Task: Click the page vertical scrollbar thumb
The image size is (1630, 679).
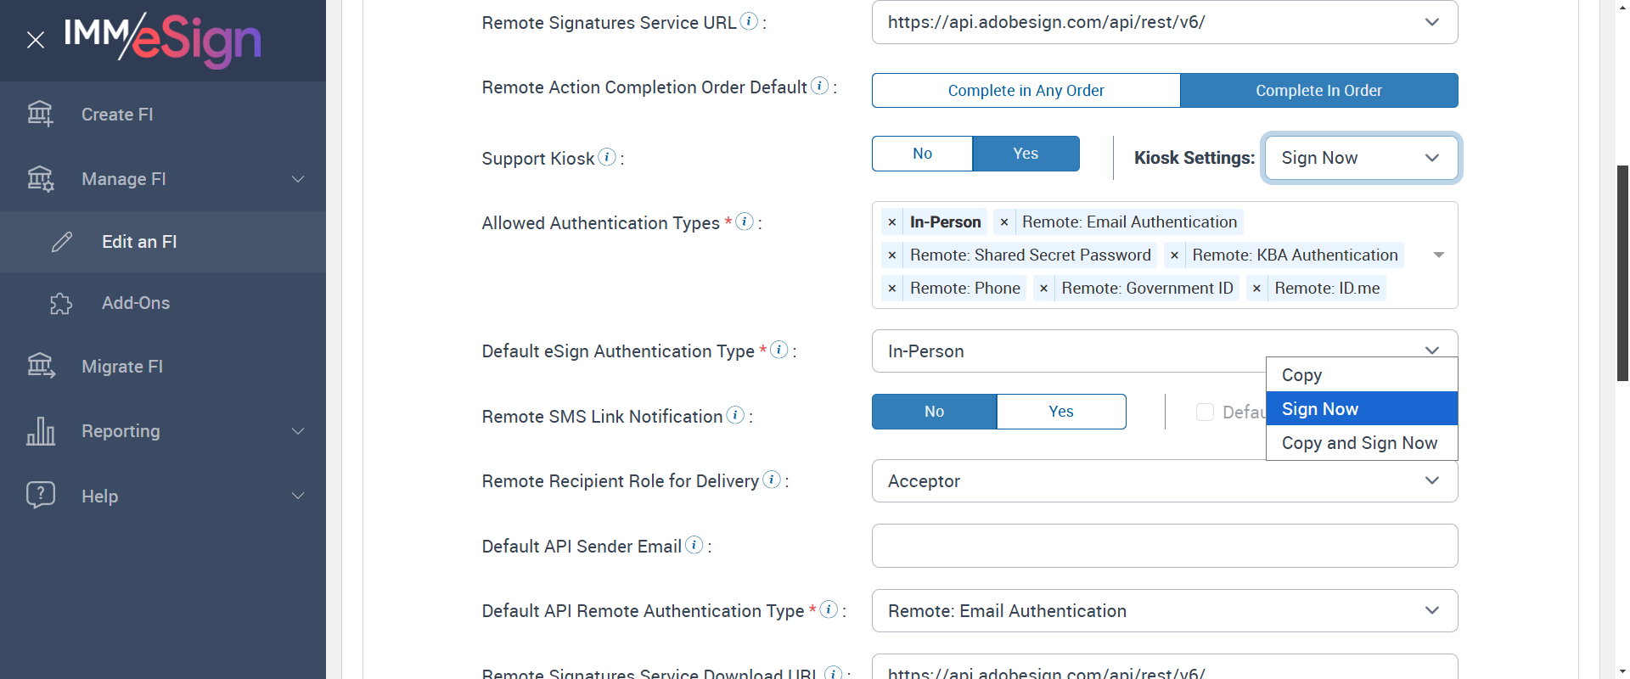Action: point(1622,272)
